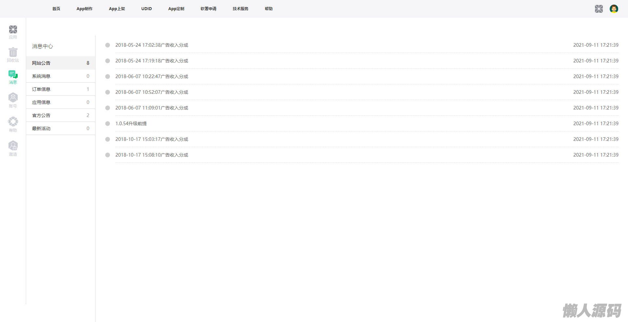The image size is (628, 322).
Task: Click the timestamp on the 2018-06-07 10:52:07 row
Action: click(596, 92)
